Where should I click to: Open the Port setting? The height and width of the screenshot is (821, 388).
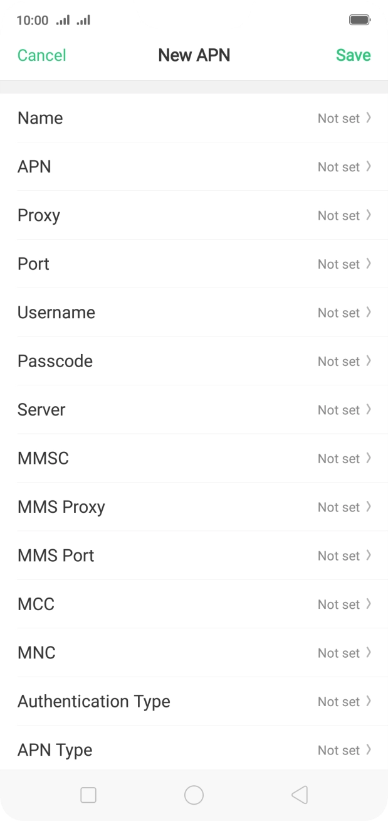pyautogui.click(x=194, y=264)
